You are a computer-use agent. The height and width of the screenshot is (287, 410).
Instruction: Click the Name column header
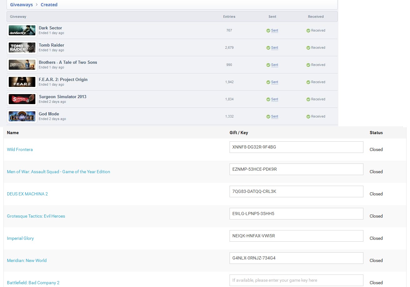point(13,133)
